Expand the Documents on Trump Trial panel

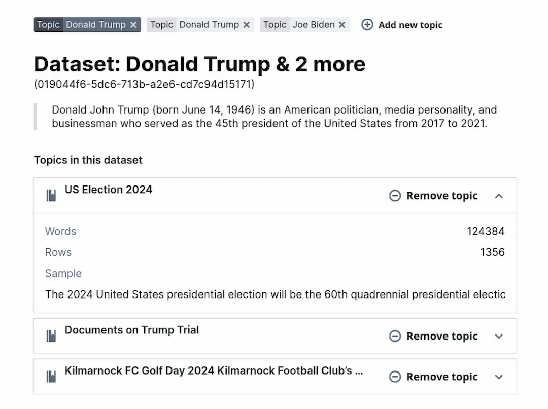point(499,336)
